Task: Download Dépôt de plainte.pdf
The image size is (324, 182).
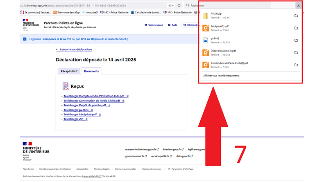Action: pyautogui.click(x=87, y=105)
